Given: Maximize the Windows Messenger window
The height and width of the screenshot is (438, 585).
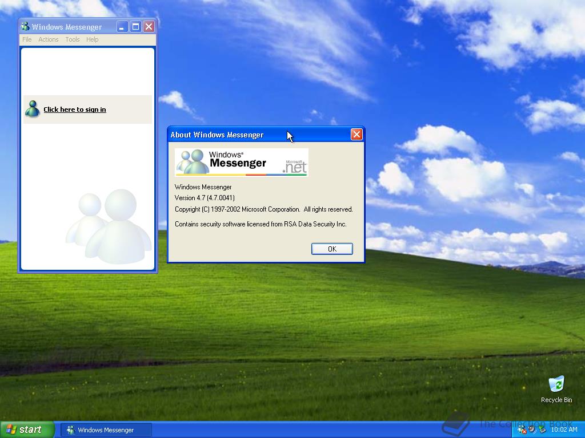Looking at the screenshot, I should tap(136, 26).
